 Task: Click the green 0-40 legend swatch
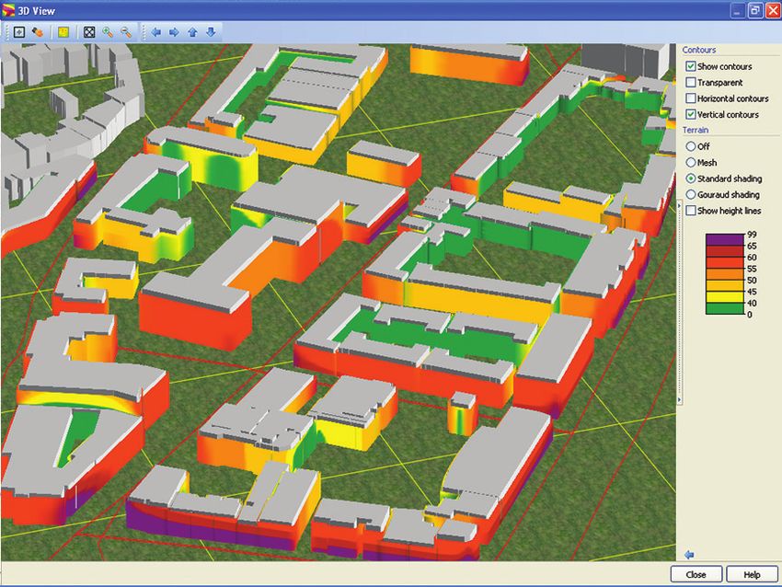coord(725,308)
